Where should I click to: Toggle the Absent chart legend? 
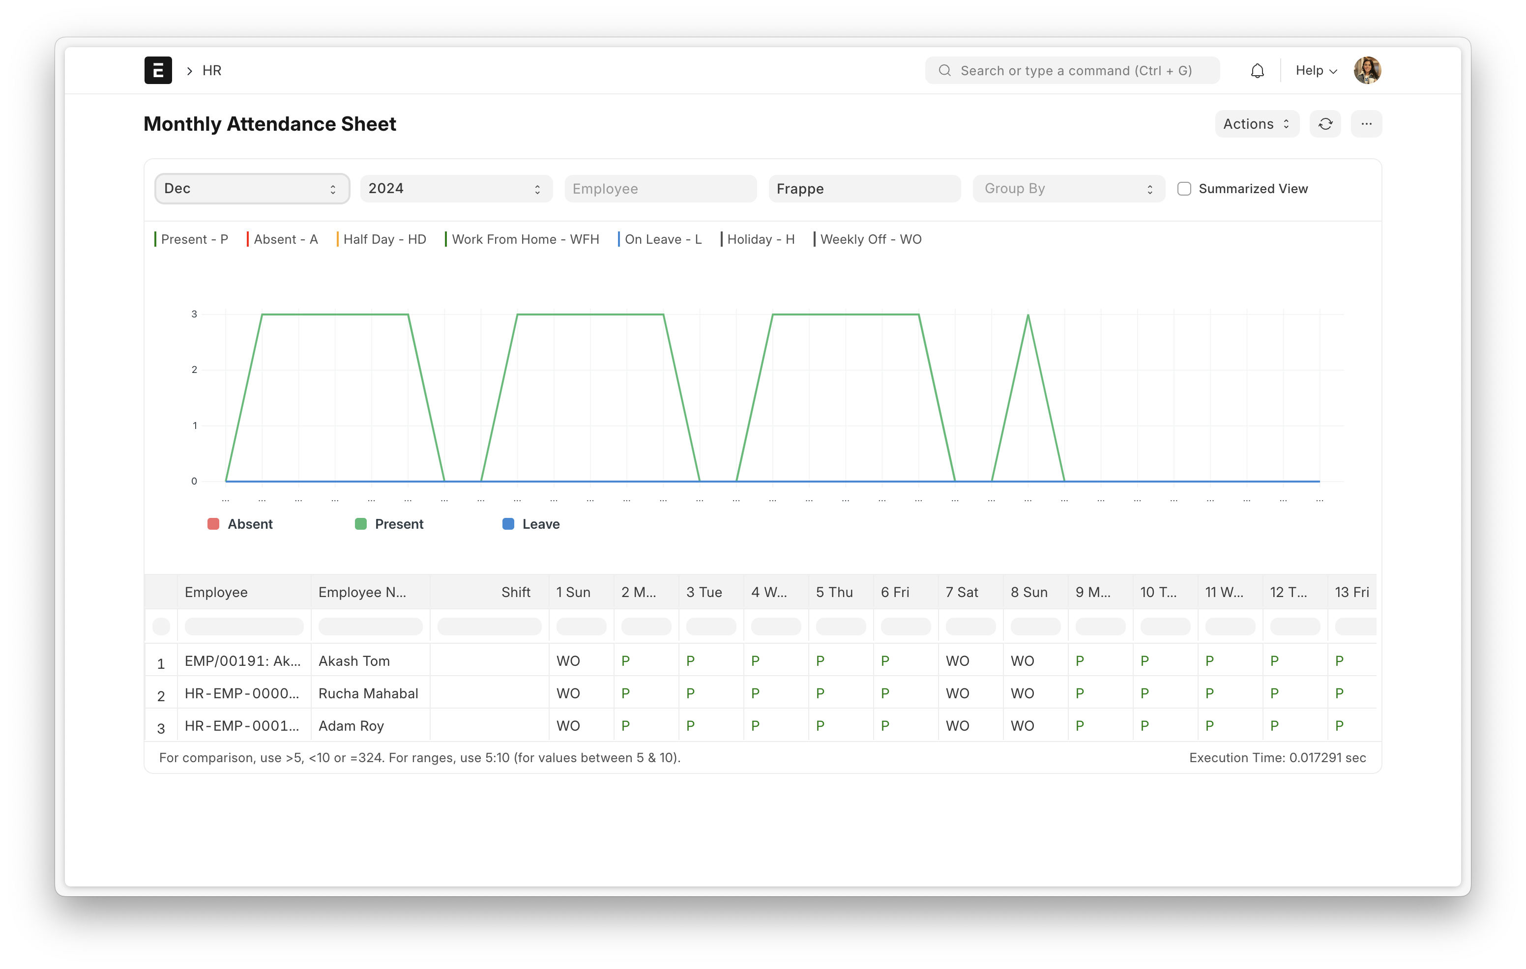tap(241, 524)
